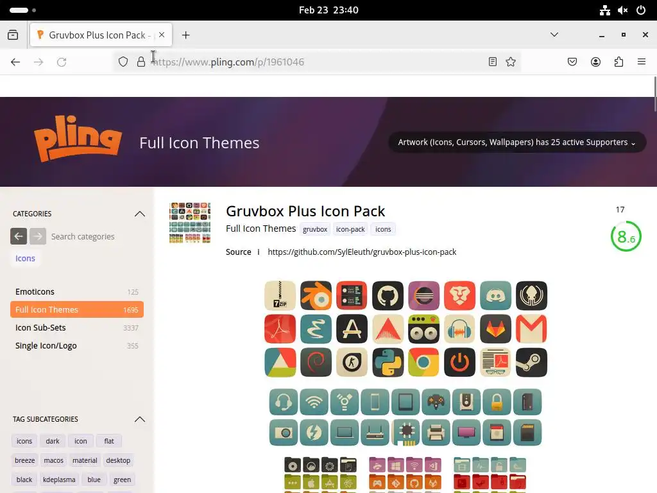The image size is (657, 493).
Task: Select the Single Icon/Logo category
Action: (77, 346)
